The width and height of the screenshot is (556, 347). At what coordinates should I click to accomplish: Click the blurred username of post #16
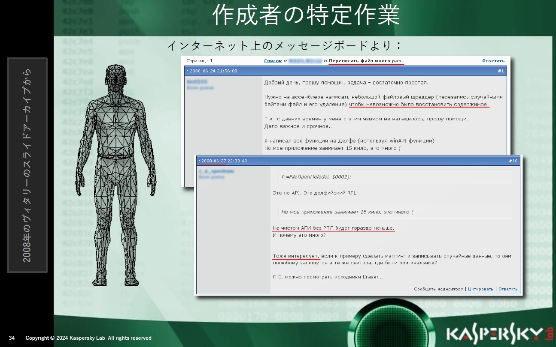click(x=216, y=171)
